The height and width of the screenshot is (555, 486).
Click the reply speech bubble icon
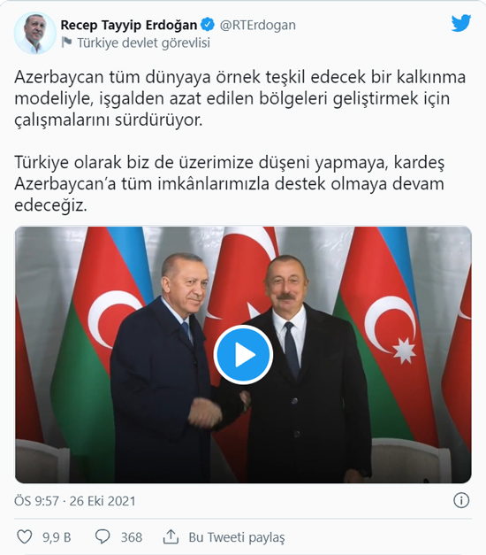coord(103,536)
